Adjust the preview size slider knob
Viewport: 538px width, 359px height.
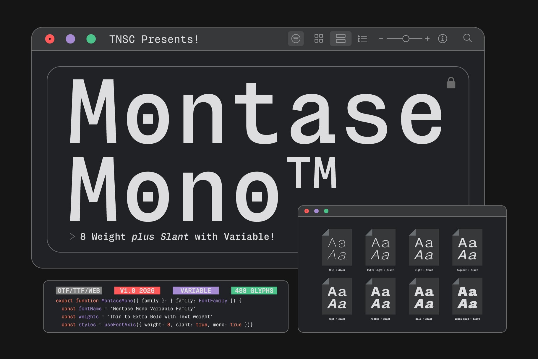point(406,38)
